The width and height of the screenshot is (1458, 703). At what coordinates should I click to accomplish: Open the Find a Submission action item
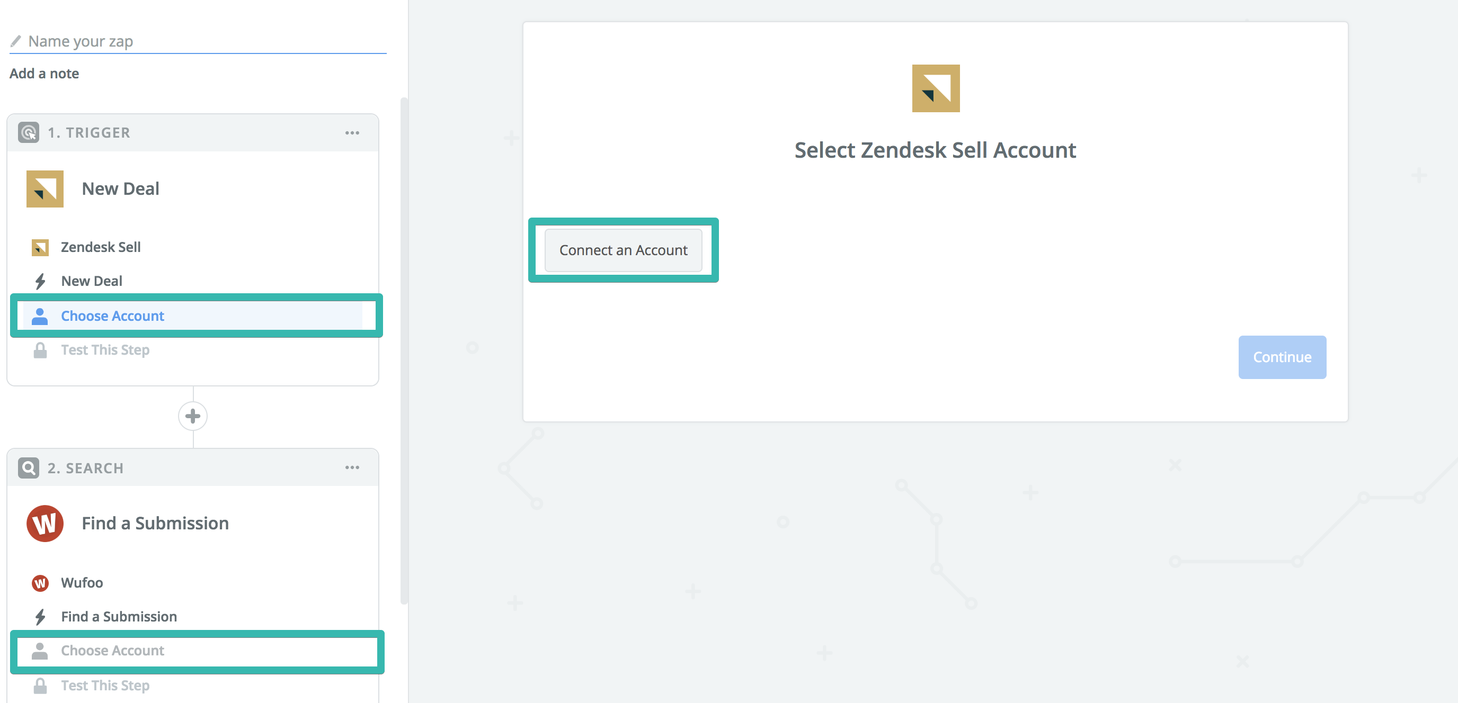(x=119, y=617)
